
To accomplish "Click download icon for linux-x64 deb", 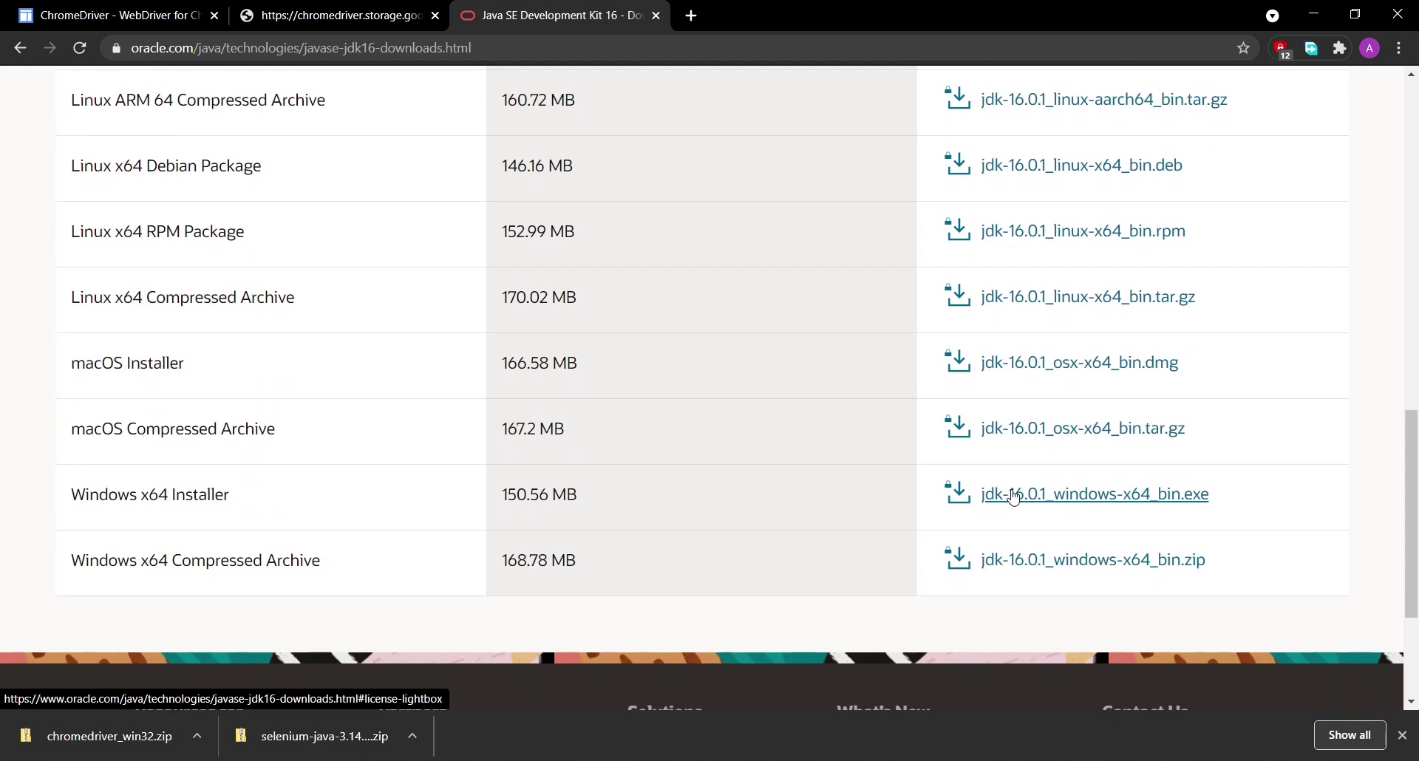I will [957, 164].
